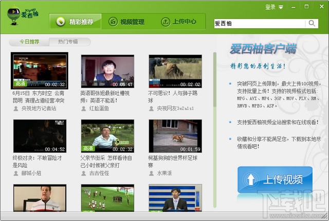Open the 精彩推荐 tab
This screenshot has height=221, width=329.
coord(76,22)
